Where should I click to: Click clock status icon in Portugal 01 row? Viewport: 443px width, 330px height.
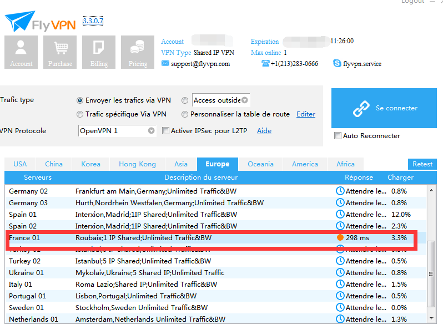click(340, 296)
